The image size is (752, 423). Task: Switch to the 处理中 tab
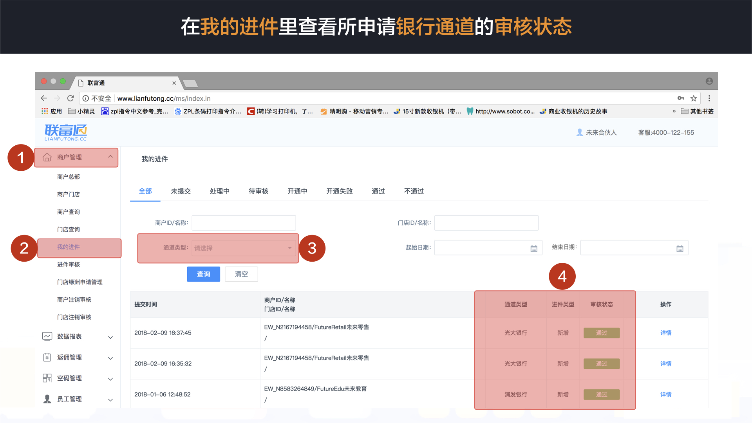tap(220, 191)
